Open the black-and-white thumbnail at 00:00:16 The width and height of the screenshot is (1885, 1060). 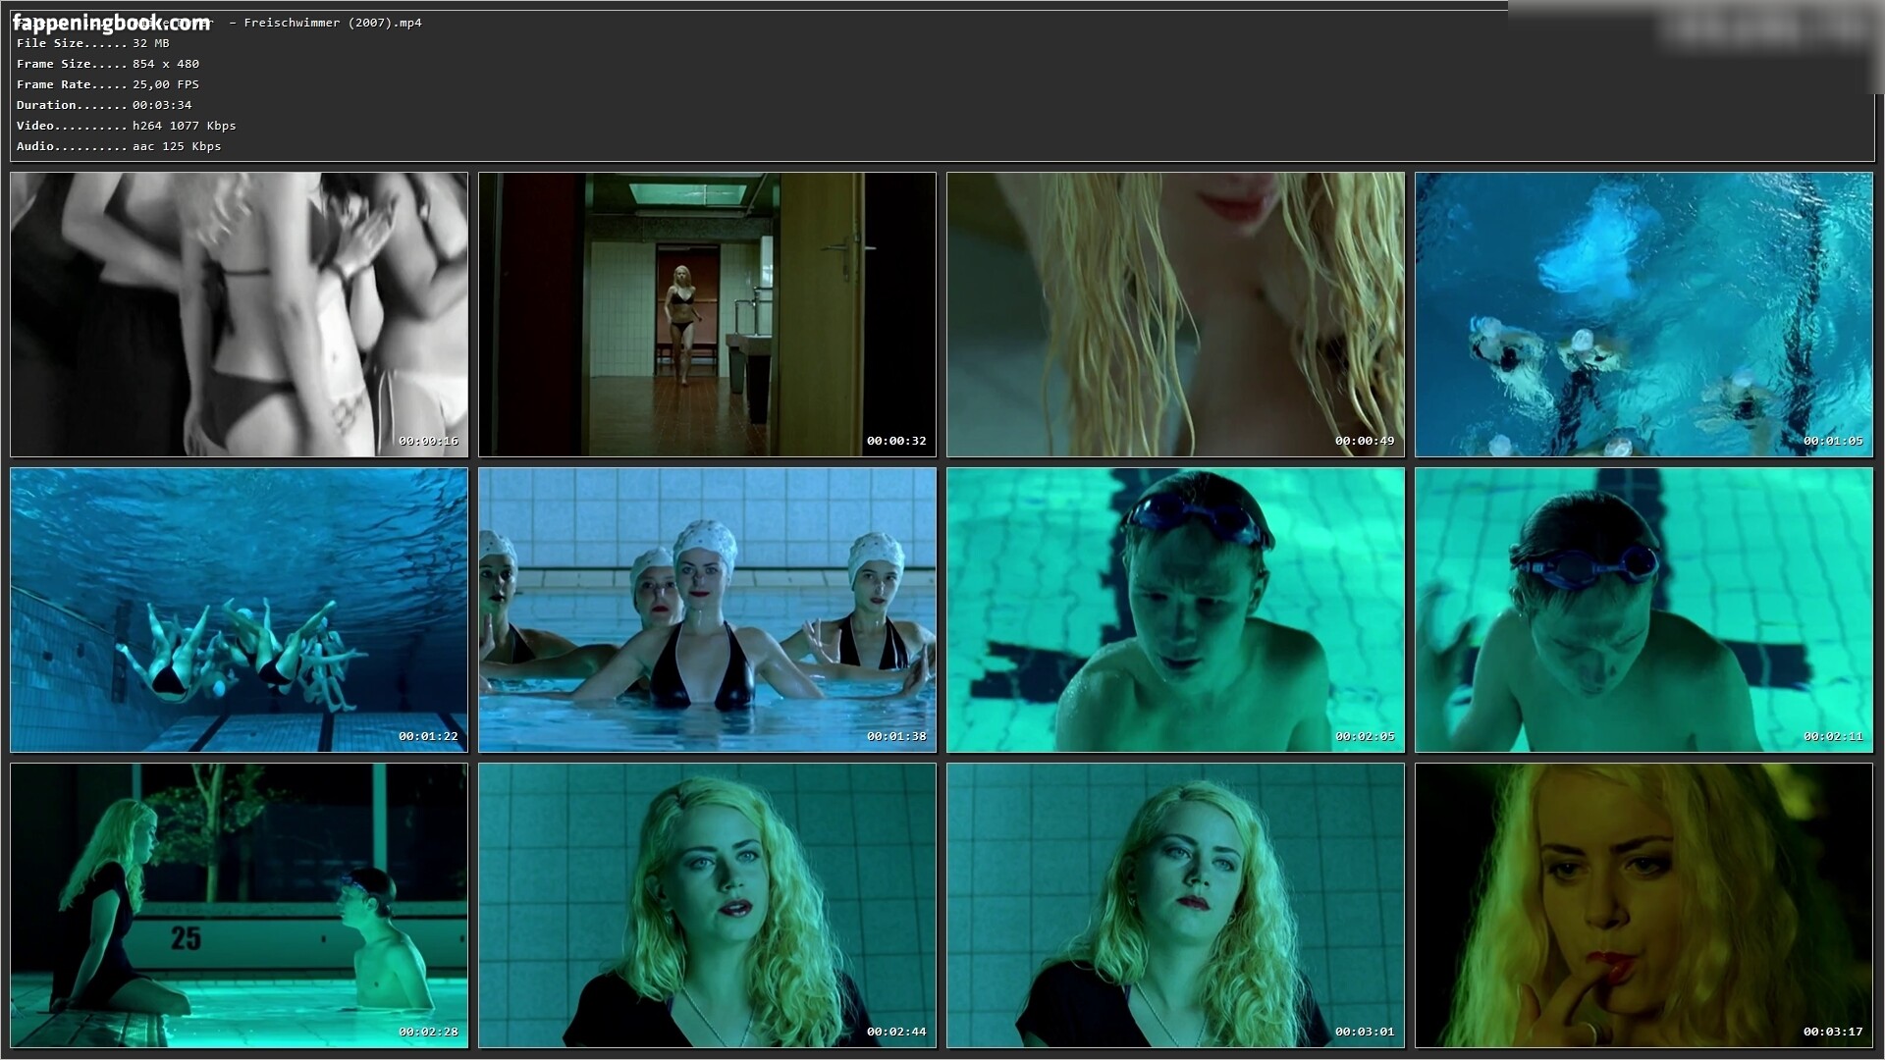pos(239,314)
